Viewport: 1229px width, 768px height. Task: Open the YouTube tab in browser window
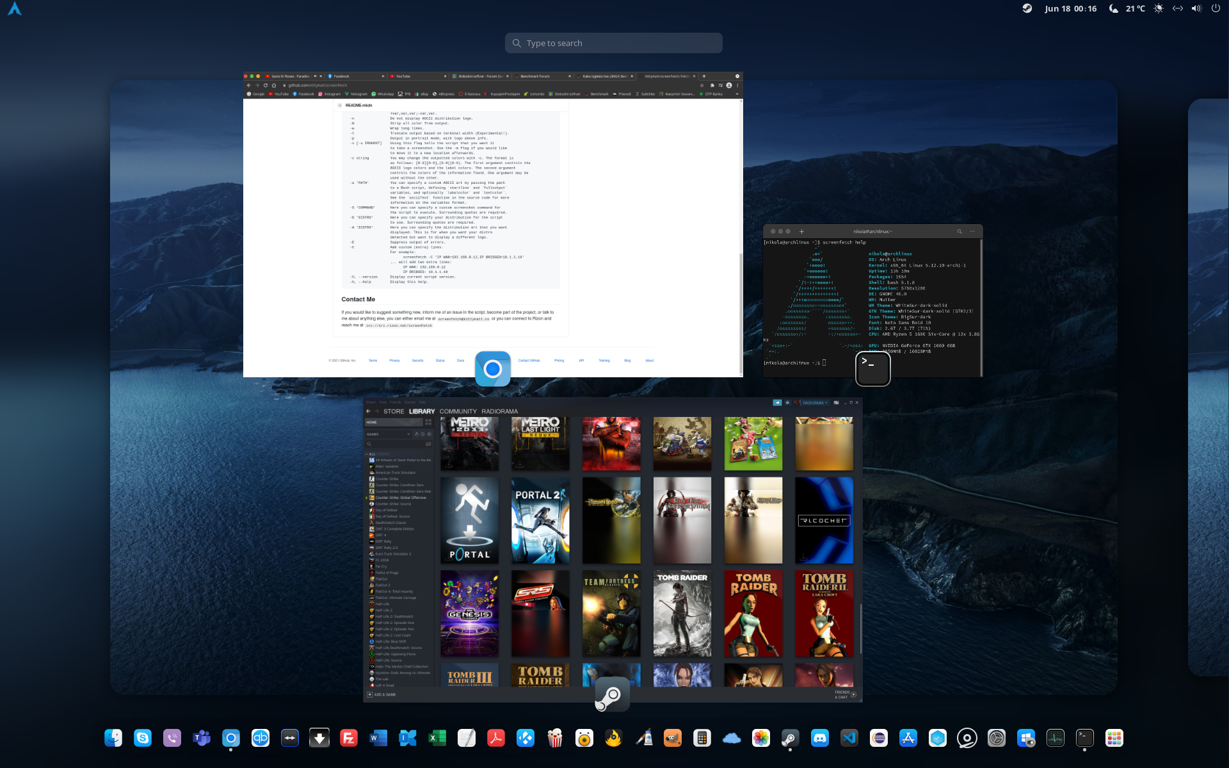[419, 76]
